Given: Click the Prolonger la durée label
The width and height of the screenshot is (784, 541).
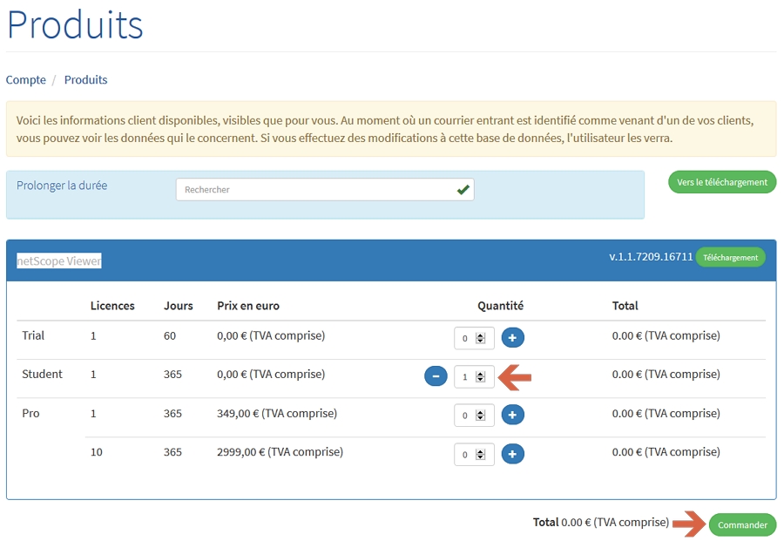Looking at the screenshot, I should pos(62,186).
